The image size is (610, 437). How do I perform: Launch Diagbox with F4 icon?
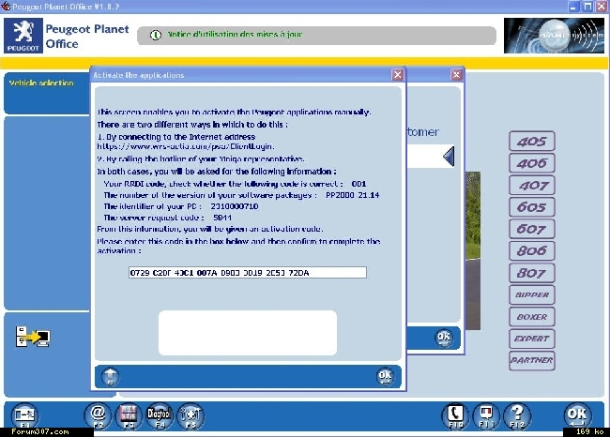[x=159, y=416]
